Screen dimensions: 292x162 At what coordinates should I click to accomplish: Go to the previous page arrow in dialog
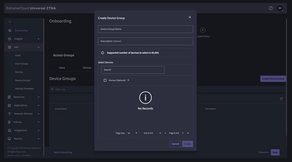point(165,133)
